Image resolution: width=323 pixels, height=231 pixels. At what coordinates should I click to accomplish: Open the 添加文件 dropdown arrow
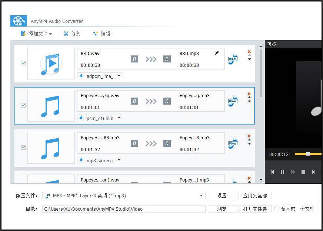51,33
